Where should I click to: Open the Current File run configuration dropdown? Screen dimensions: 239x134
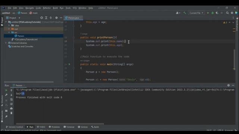(x=196, y=13)
